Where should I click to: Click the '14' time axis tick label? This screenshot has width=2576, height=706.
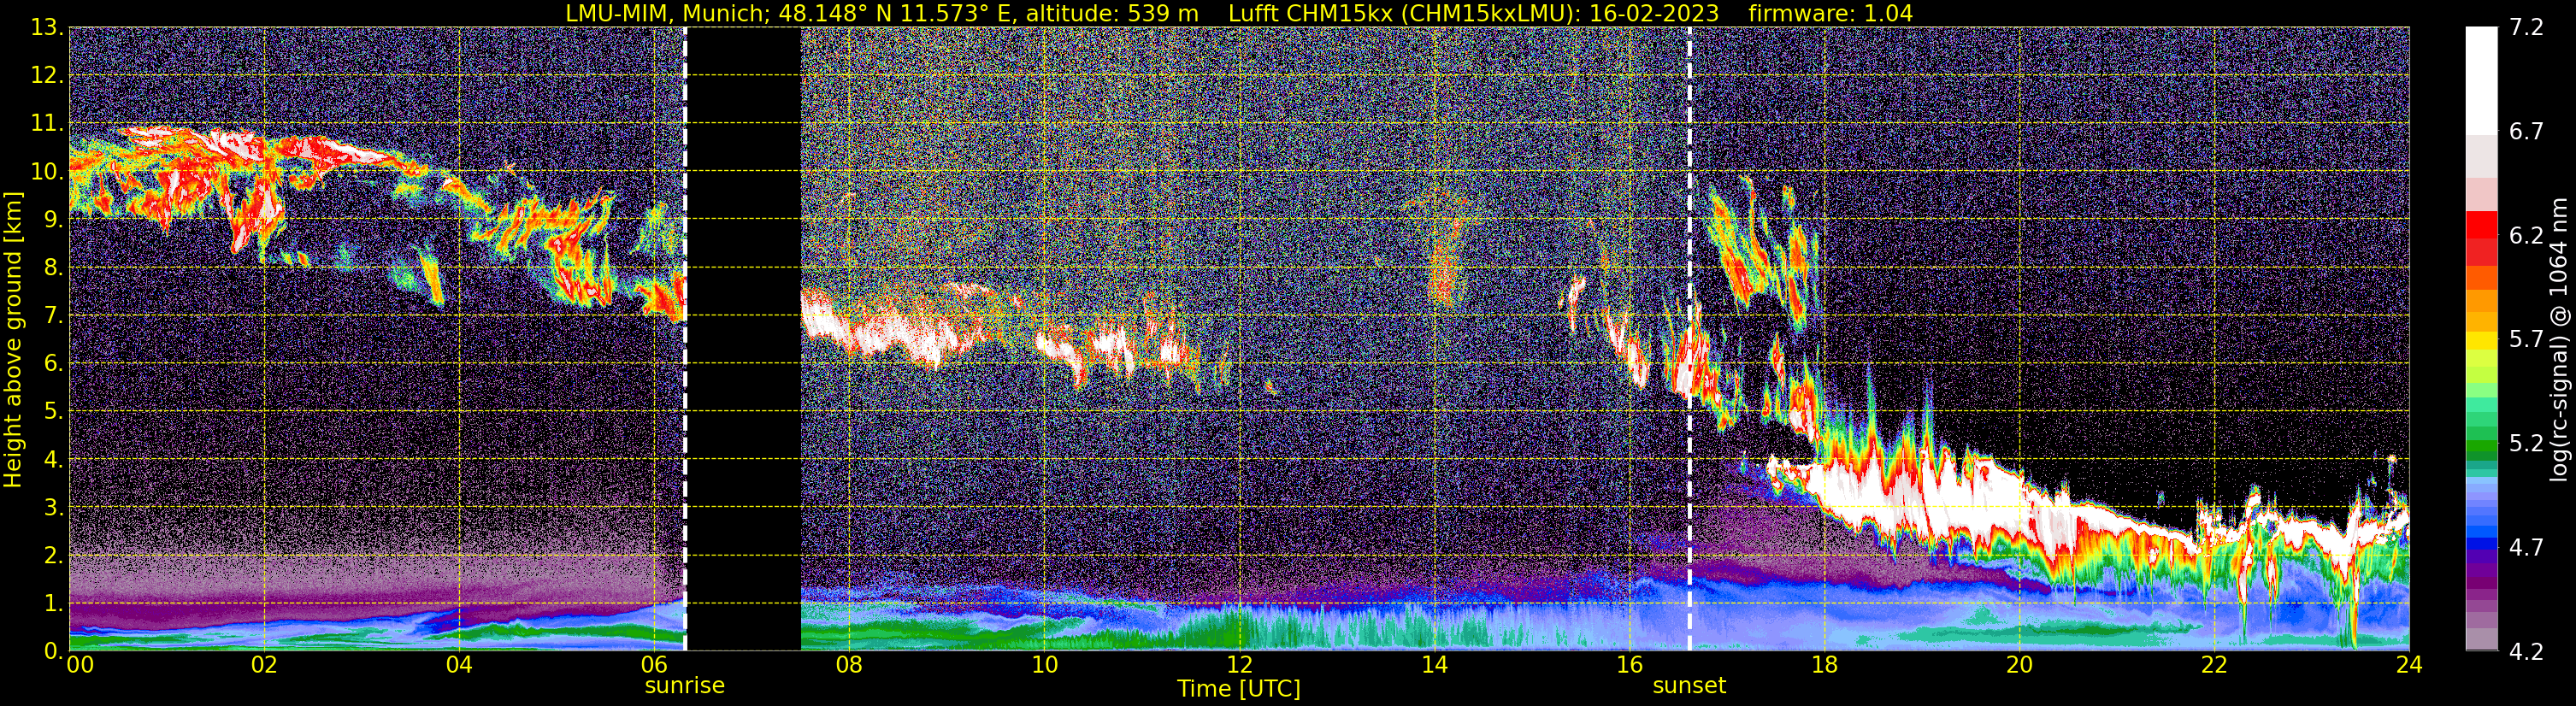[1434, 666]
